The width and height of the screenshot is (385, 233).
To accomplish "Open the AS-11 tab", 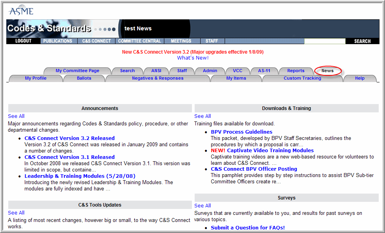I will [x=264, y=71].
